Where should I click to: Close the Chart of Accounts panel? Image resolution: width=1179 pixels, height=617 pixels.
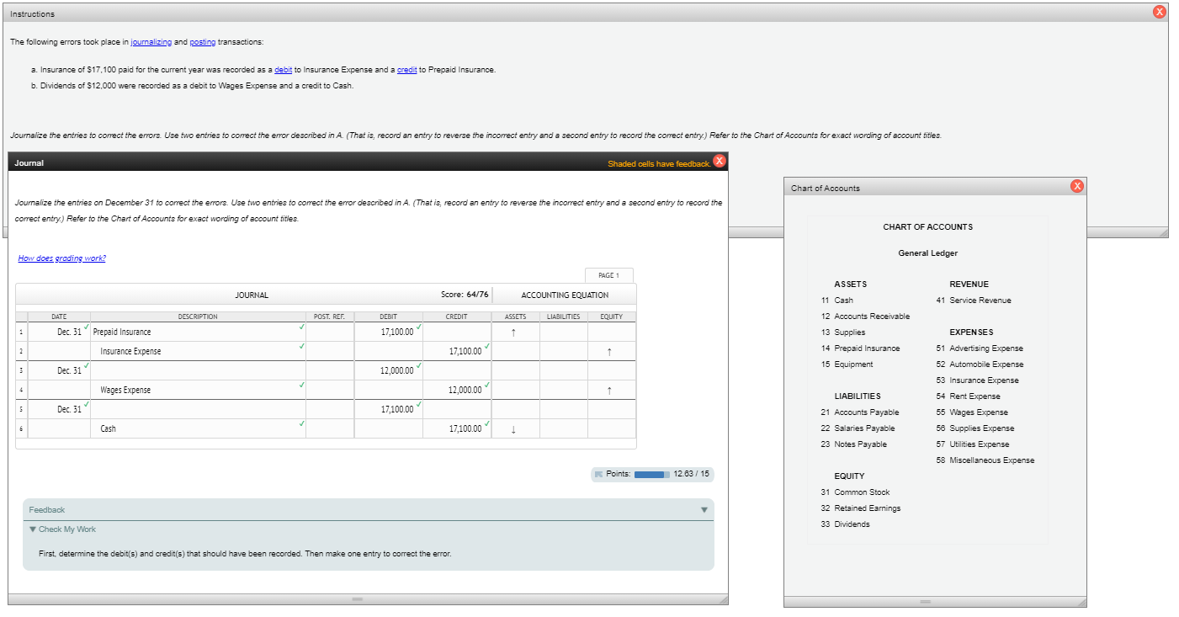point(1076,186)
